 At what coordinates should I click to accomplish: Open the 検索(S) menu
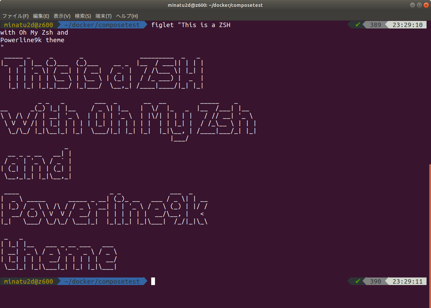point(83,16)
